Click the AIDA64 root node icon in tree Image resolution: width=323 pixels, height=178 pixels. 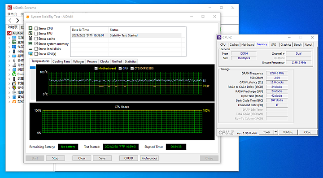[9, 33]
